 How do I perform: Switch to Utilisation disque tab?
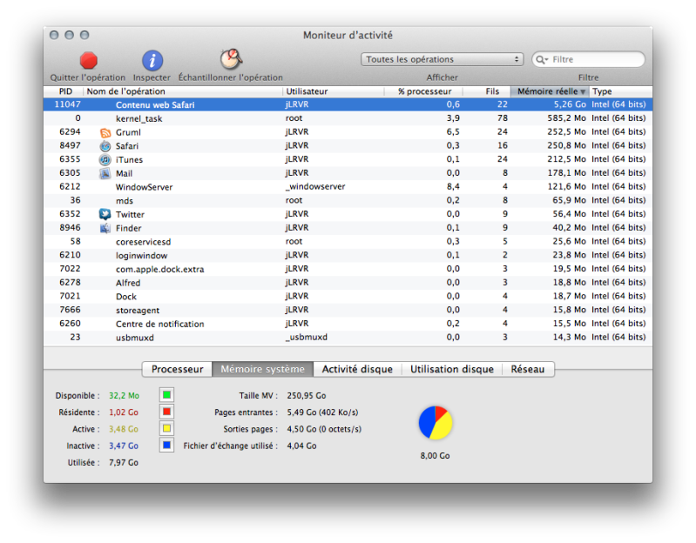tap(452, 369)
